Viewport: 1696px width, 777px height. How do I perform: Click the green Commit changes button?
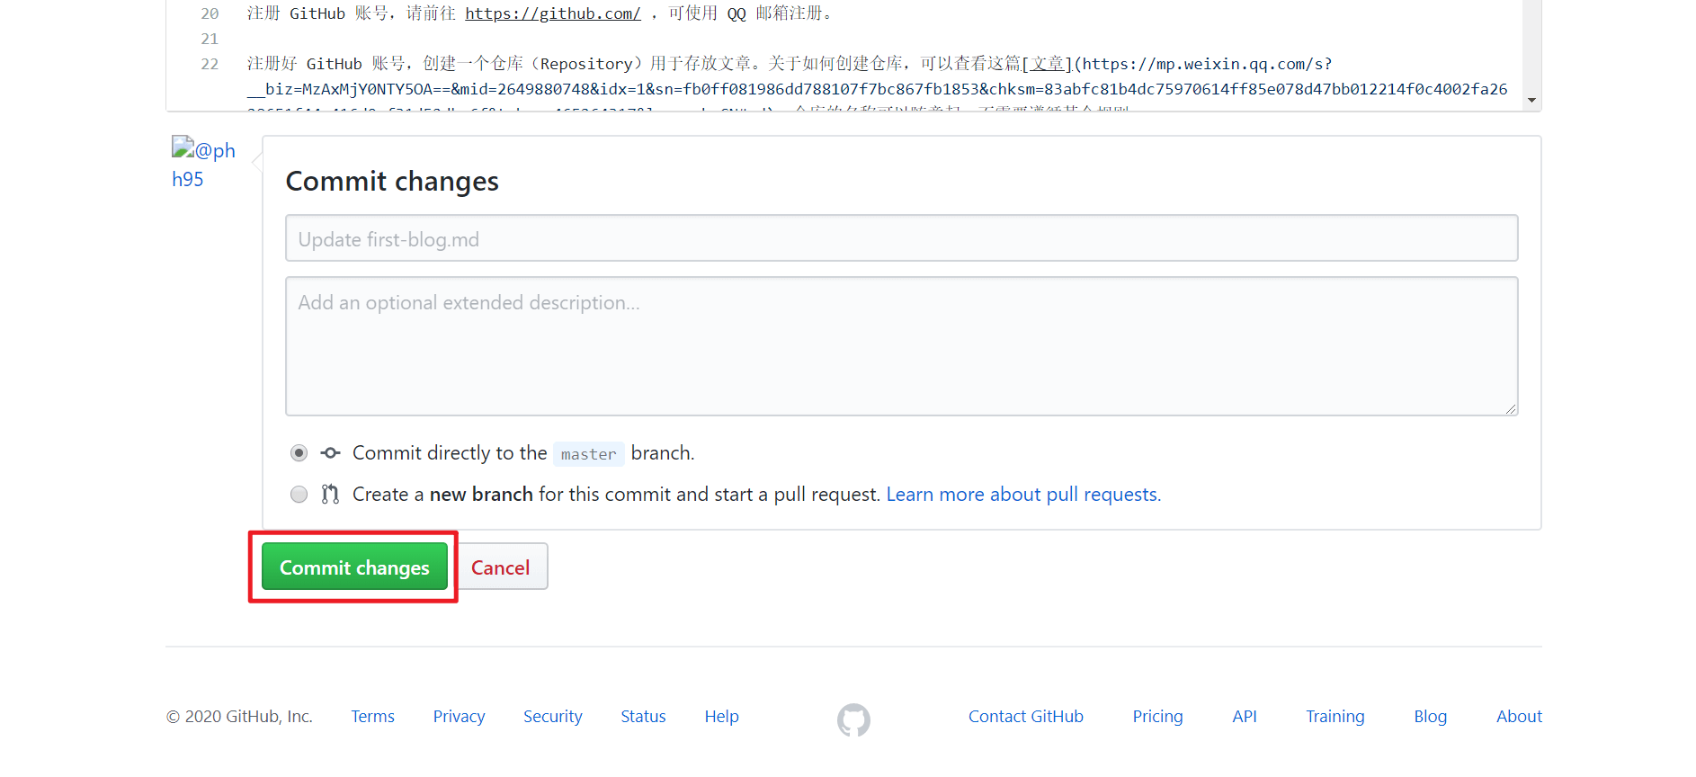[x=354, y=567]
